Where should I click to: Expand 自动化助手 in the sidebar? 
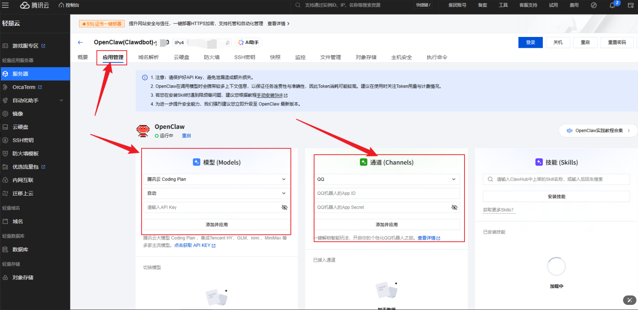(35, 101)
